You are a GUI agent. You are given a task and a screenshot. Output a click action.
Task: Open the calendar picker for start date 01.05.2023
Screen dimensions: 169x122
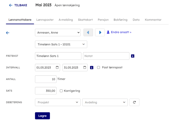click(x=57, y=67)
